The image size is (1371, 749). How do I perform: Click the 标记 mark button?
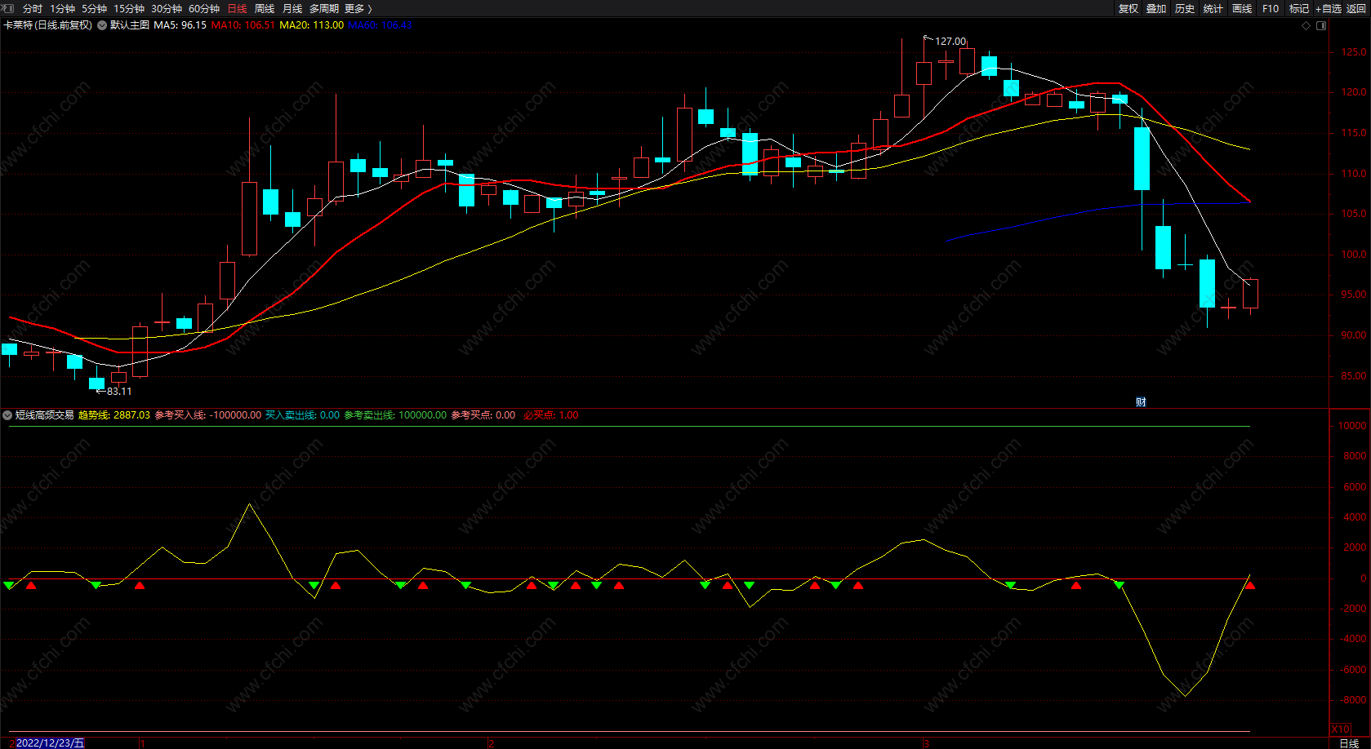[1299, 8]
